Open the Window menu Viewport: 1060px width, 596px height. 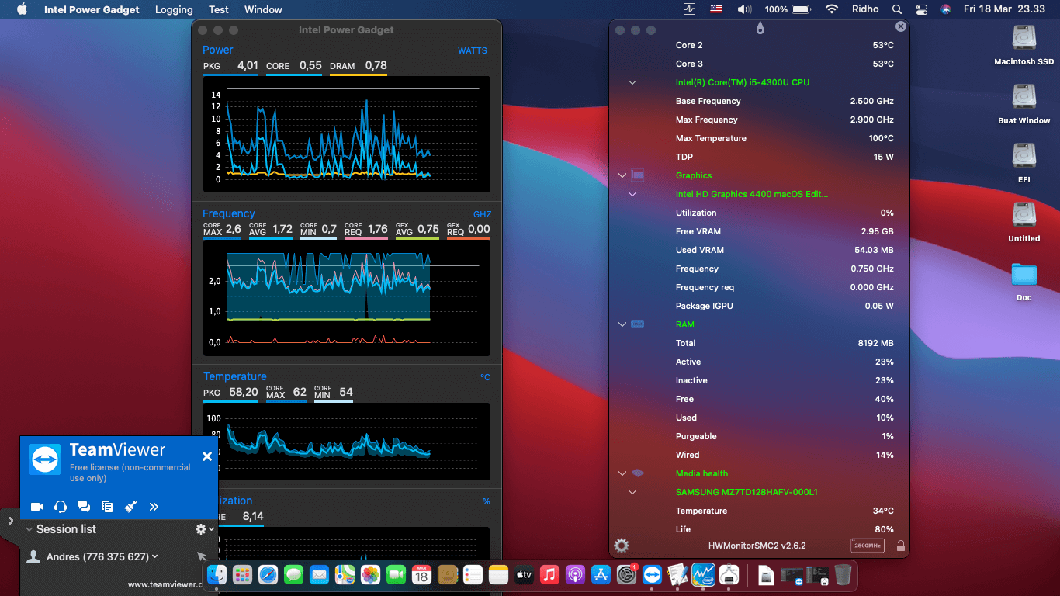pyautogui.click(x=262, y=9)
